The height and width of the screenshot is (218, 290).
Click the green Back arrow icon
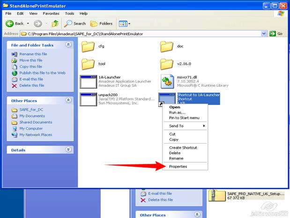click(9, 23)
